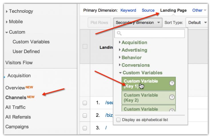Image resolution: width=211 pixels, height=137 pixels.
Task: Enable Display as alphabetical list checkbox
Action: tap(119, 120)
